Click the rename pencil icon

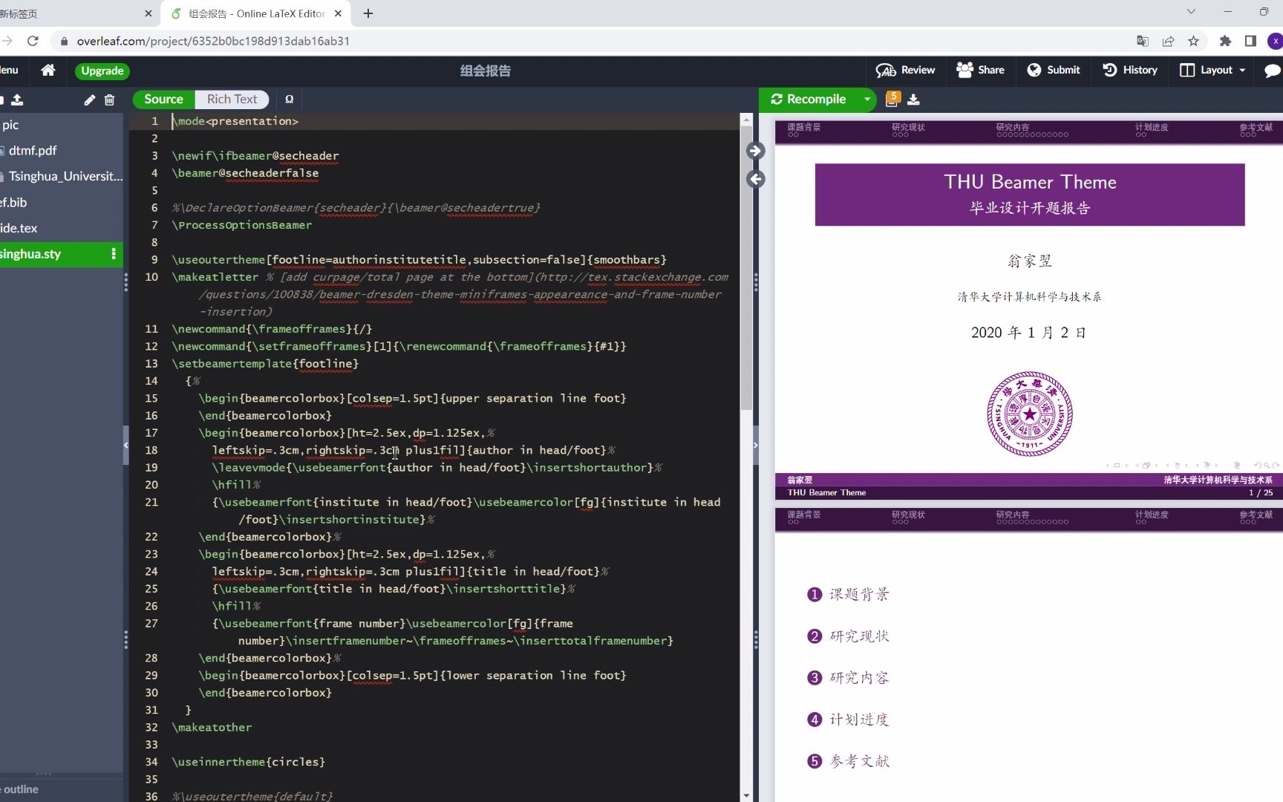(x=90, y=100)
